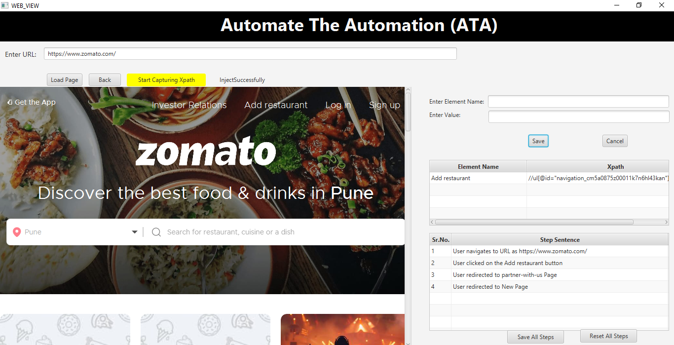Click web view scrollbar up arrow
674x345 pixels.
[408, 90]
